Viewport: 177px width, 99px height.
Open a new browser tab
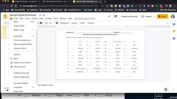coord(105,1)
